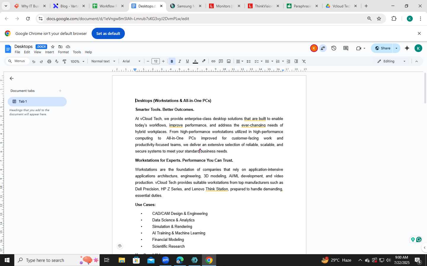
Task: Click the Redo arrow in toolbar
Action: point(41,61)
